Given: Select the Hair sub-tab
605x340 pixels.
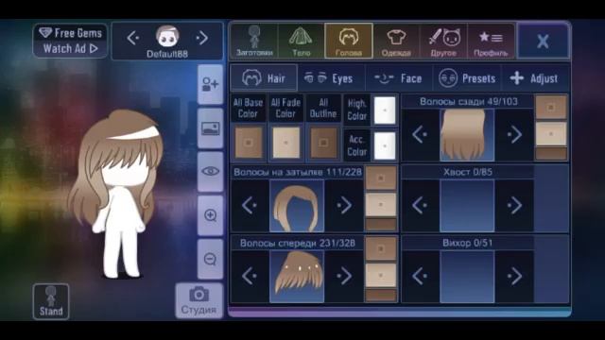Looking at the screenshot, I should click(x=264, y=78).
